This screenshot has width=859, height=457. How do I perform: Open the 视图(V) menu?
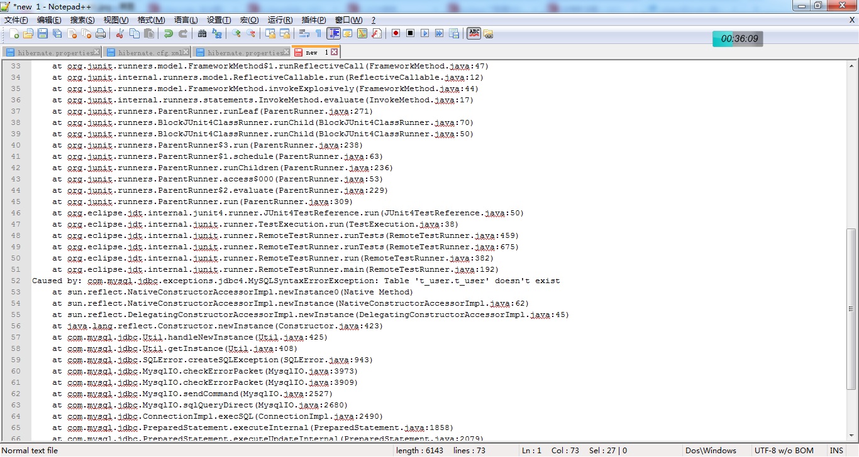coord(116,20)
